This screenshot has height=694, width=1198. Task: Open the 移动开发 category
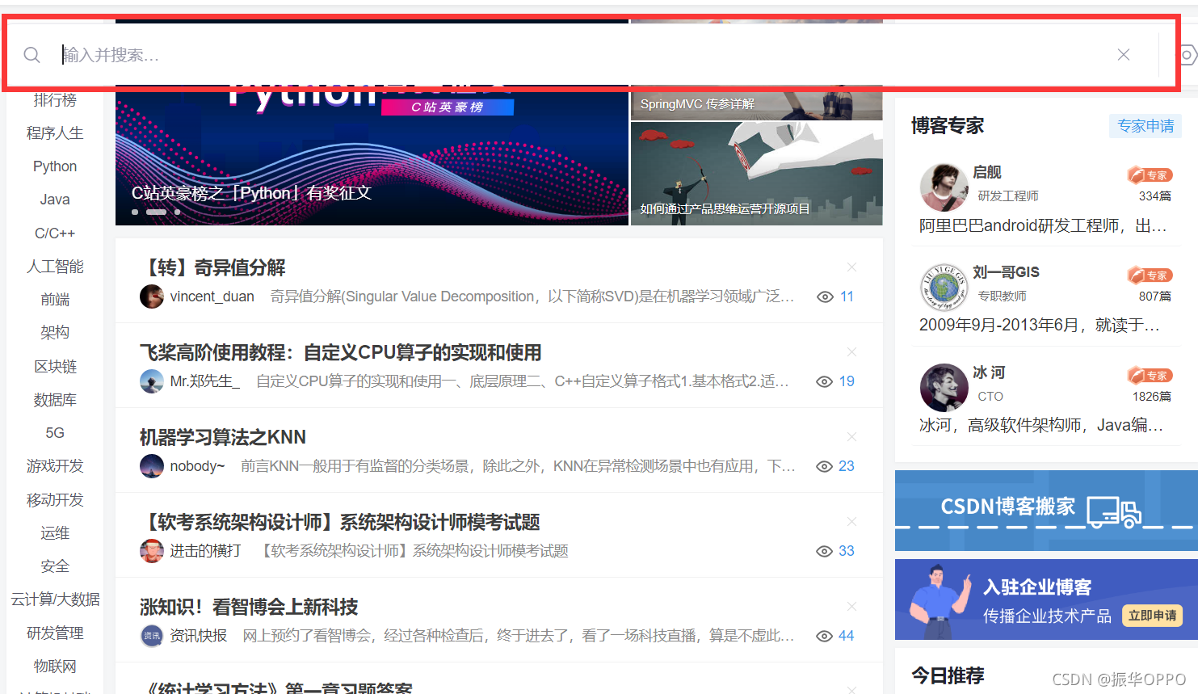(55, 500)
